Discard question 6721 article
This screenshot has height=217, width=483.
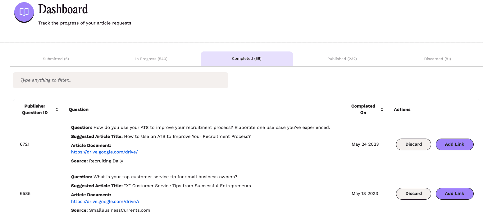(413, 144)
